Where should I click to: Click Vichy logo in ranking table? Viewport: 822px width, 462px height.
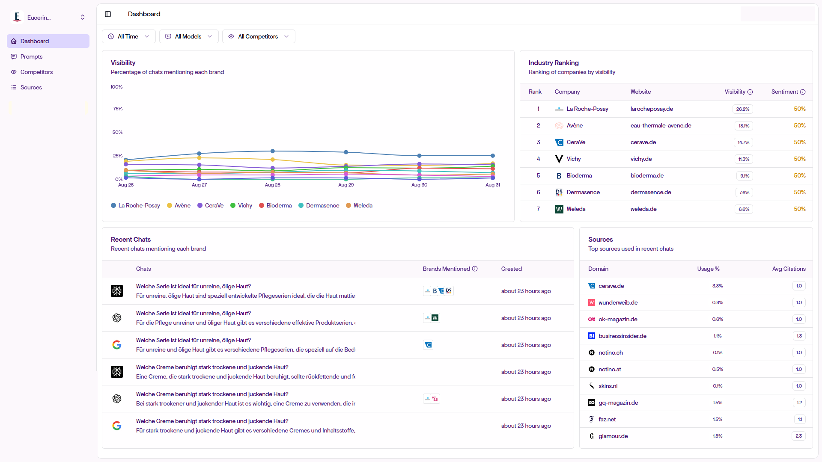(x=559, y=159)
